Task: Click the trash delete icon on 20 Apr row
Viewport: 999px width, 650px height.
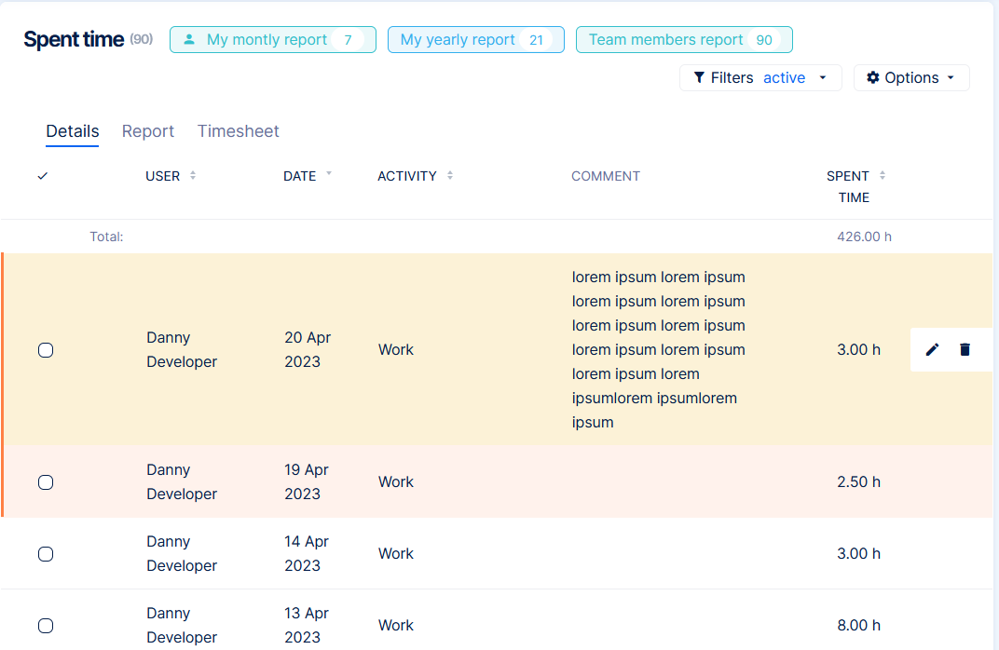Action: 965,349
